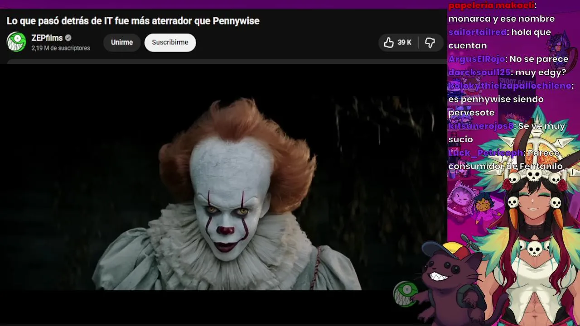Click the verified badge next to ZEPfilms
The height and width of the screenshot is (326, 580).
[68, 38]
